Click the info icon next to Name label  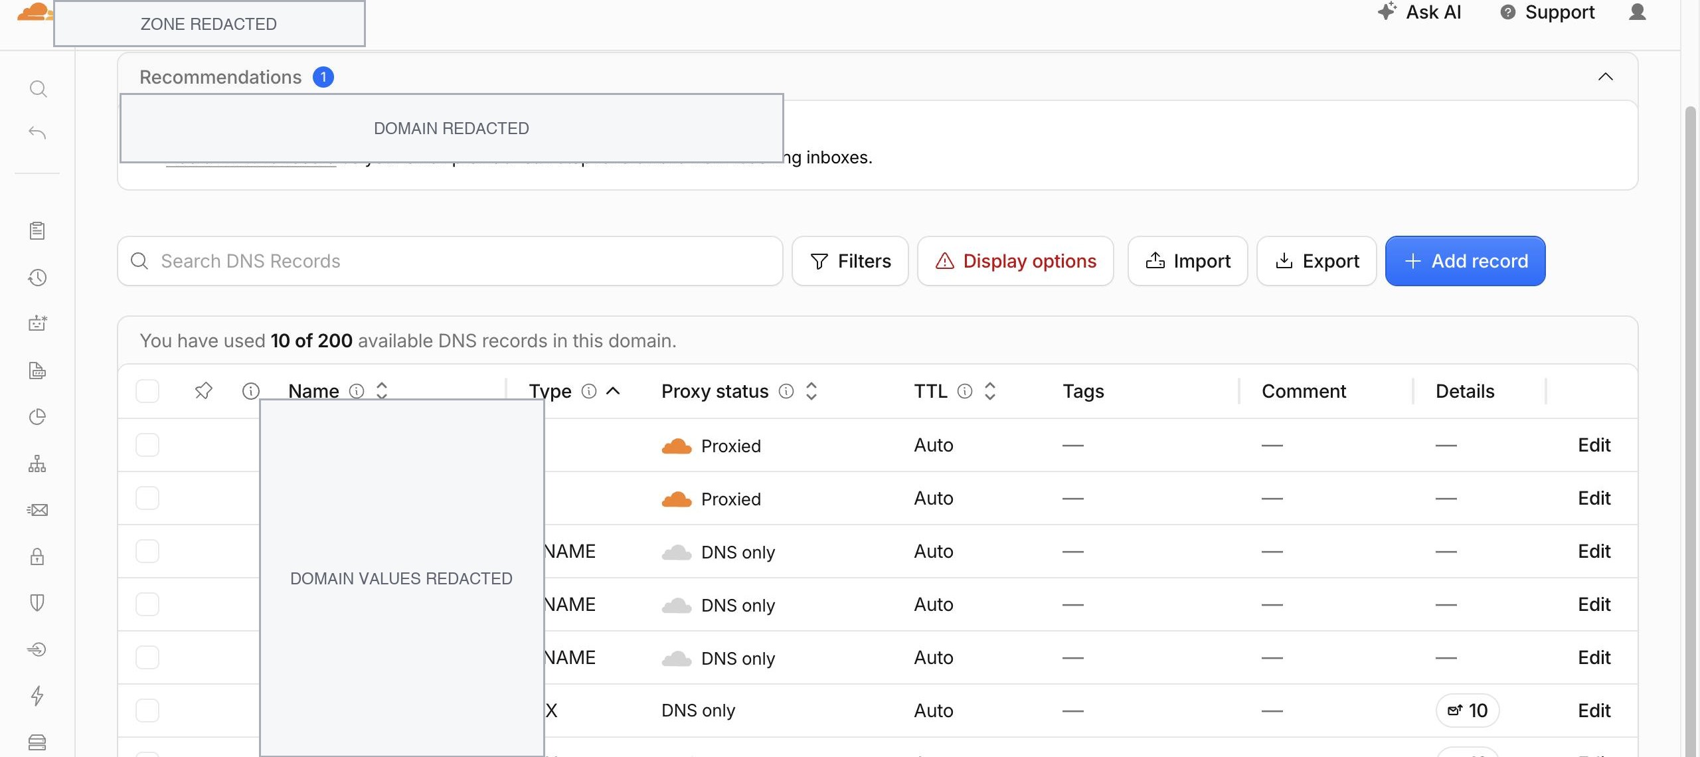(x=357, y=391)
